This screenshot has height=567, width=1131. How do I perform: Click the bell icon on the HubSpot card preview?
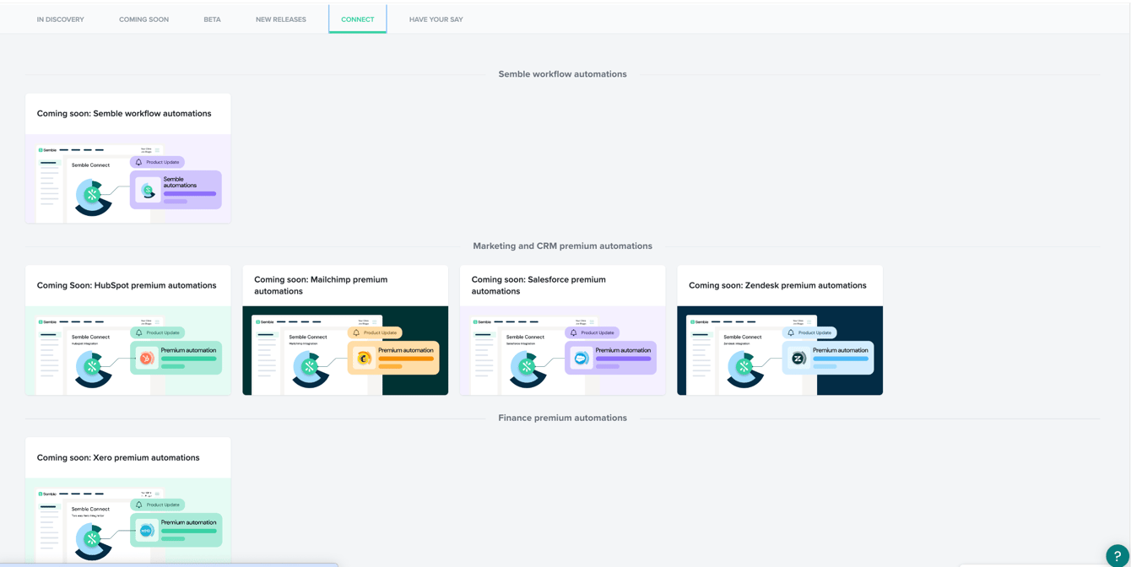139,332
